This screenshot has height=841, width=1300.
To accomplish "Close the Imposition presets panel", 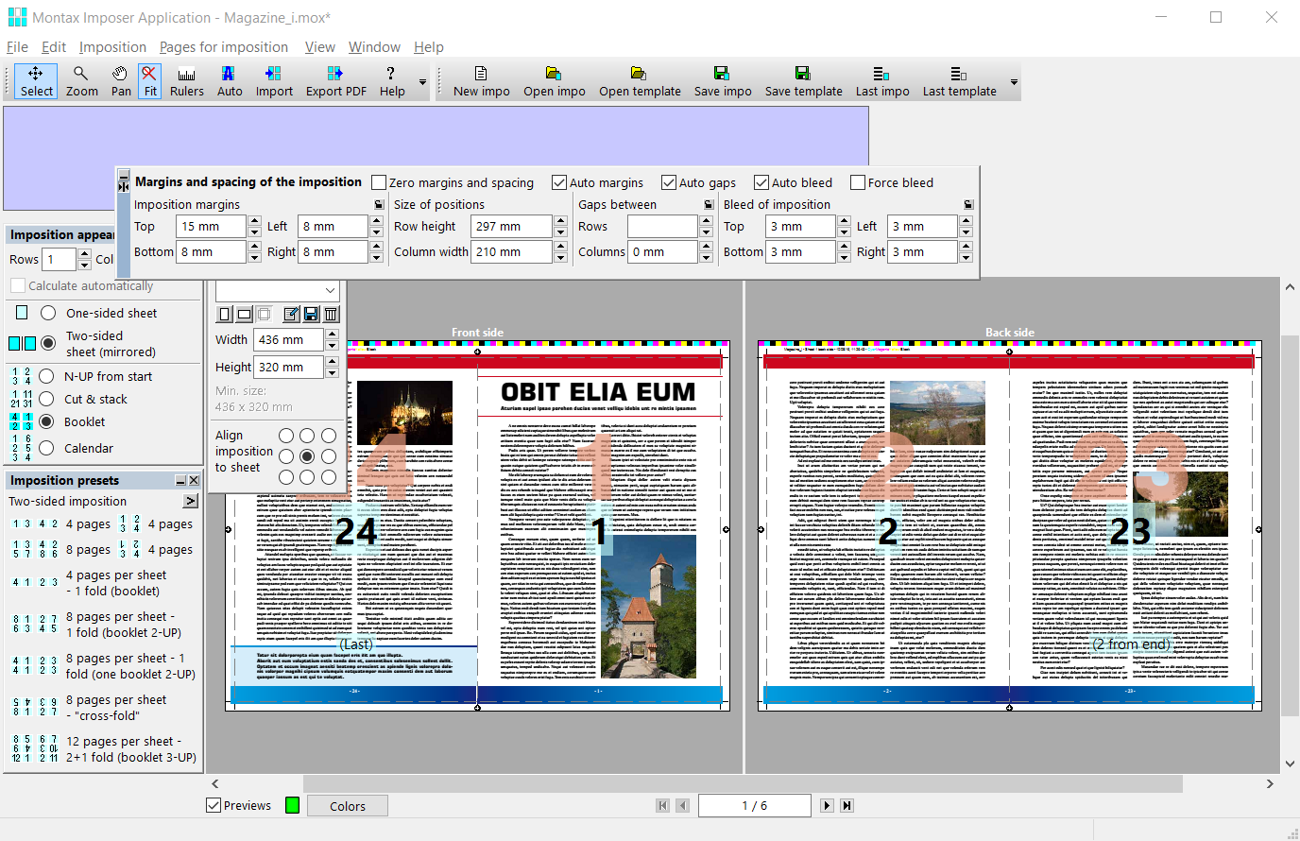I will [194, 480].
